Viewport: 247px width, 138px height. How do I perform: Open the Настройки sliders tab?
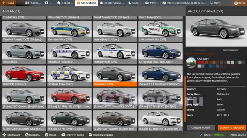click(x=216, y=3)
